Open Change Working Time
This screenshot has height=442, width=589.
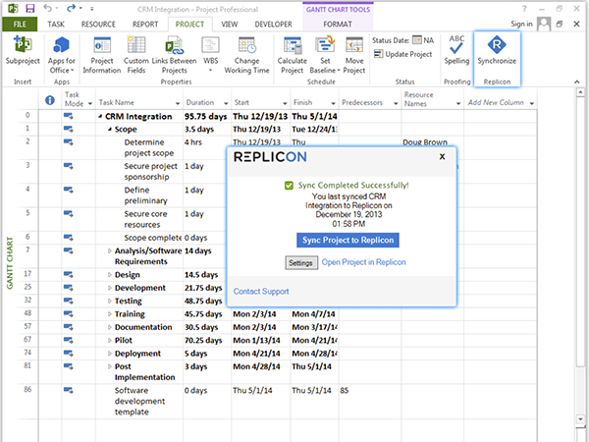[x=246, y=55]
